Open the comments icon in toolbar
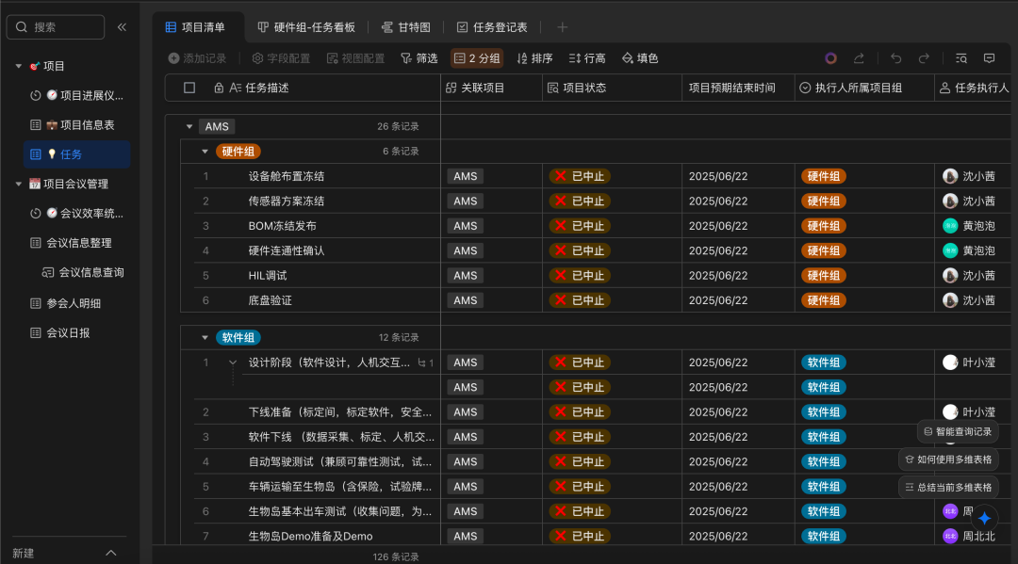The image size is (1018, 564). [989, 58]
